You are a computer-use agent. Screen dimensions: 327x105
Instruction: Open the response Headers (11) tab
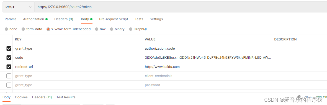click(x=42, y=97)
